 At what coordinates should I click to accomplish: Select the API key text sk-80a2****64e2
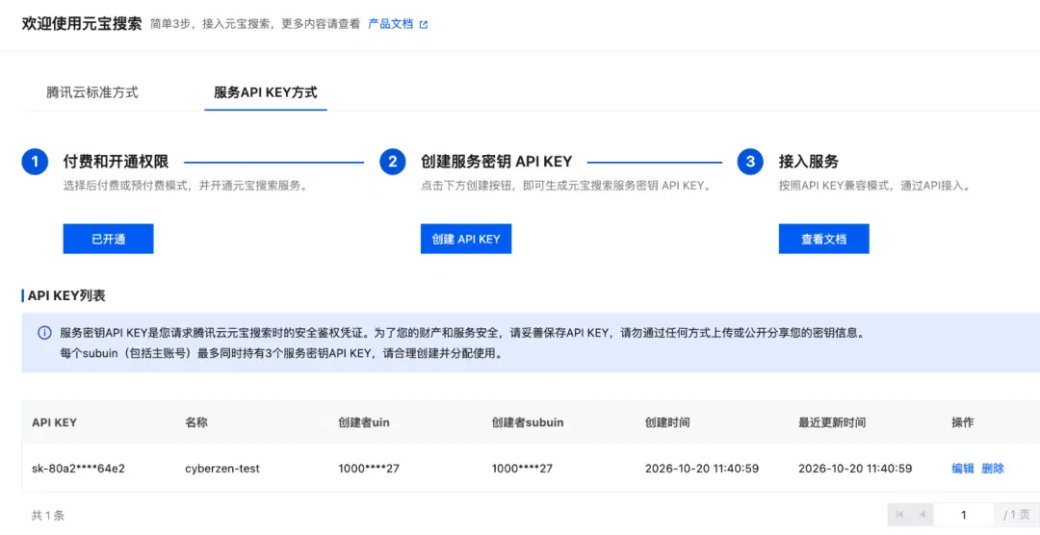[x=78, y=468]
